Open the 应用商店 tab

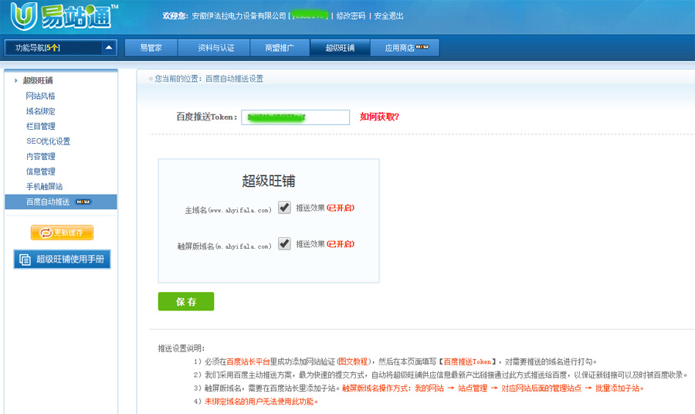(405, 48)
